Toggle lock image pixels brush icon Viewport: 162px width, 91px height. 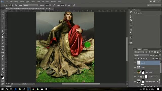(141, 59)
